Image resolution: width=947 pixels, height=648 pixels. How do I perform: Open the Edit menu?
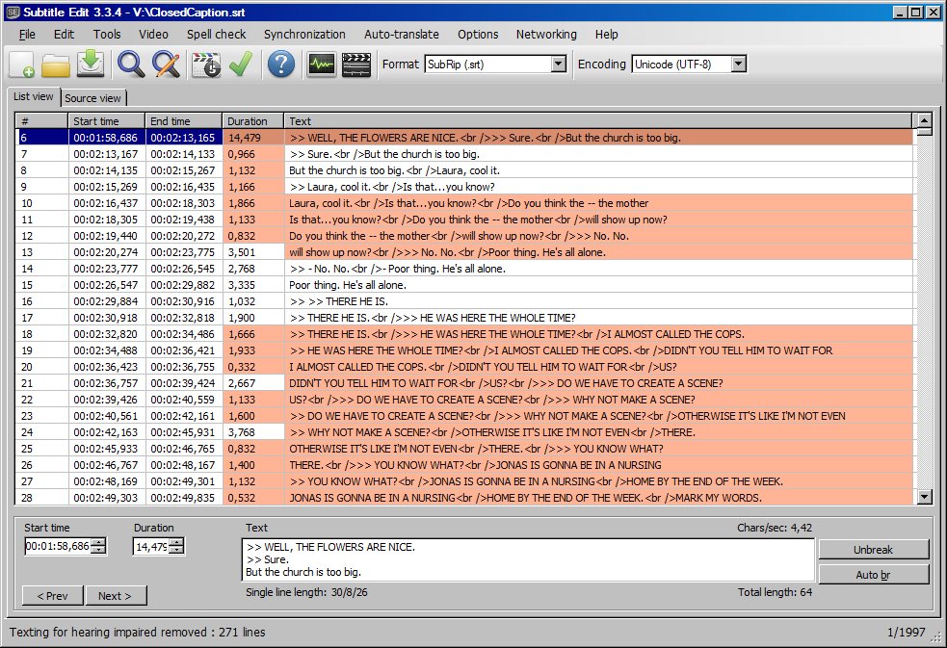[x=64, y=35]
